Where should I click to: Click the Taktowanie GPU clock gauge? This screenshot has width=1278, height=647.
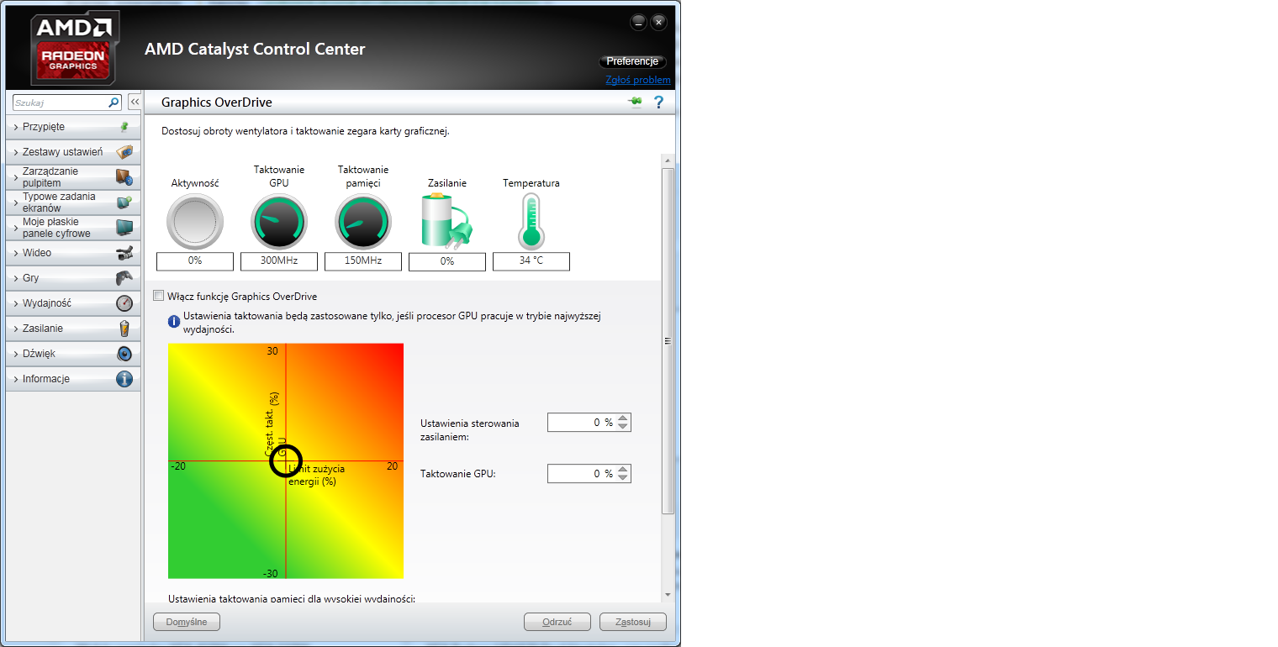click(279, 223)
